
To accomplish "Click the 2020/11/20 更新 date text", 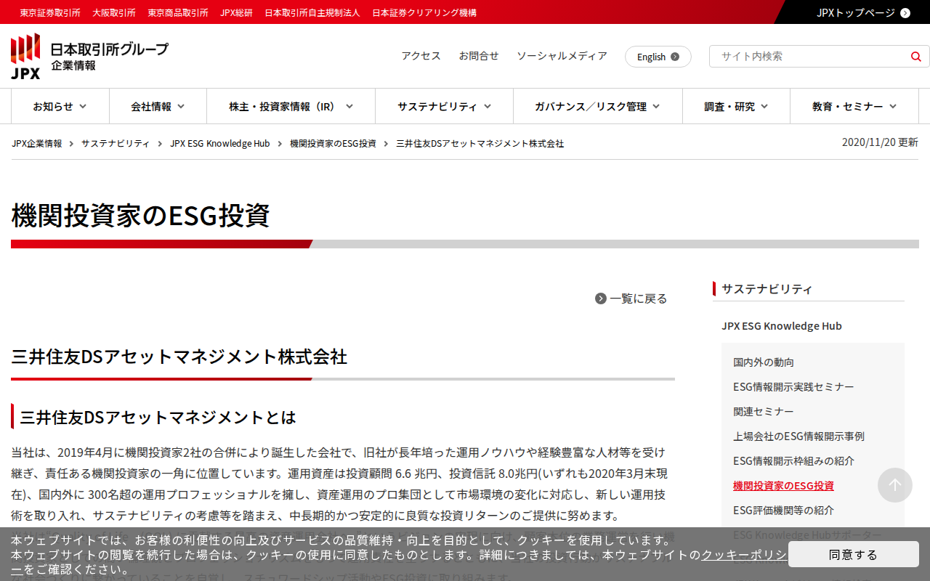I will point(880,142).
